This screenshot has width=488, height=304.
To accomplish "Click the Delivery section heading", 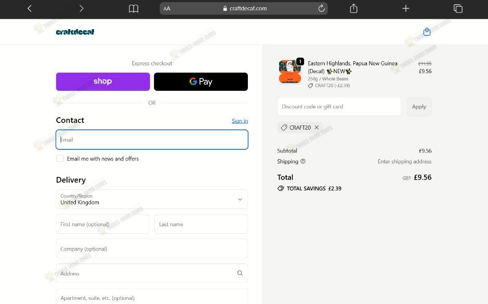I will point(71,180).
